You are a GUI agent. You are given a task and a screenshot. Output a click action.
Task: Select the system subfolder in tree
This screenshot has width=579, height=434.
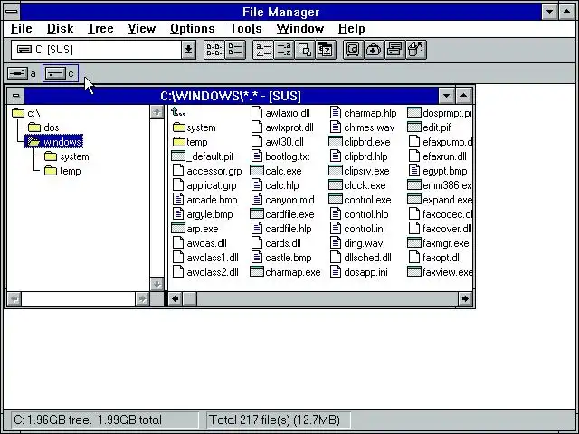click(x=66, y=156)
